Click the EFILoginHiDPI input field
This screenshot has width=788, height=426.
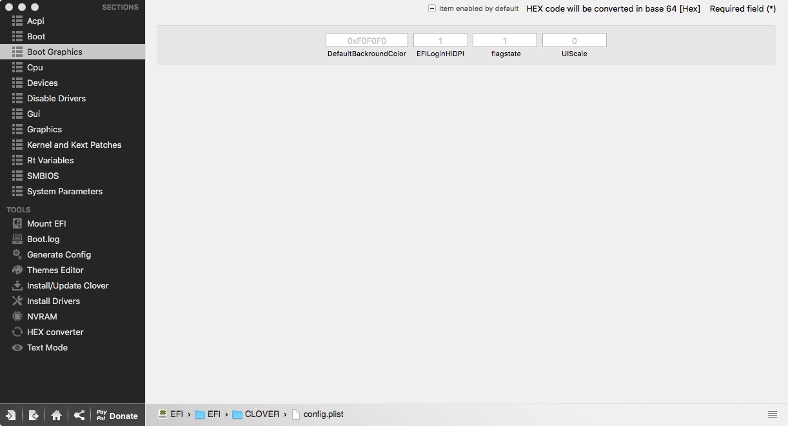(x=440, y=40)
